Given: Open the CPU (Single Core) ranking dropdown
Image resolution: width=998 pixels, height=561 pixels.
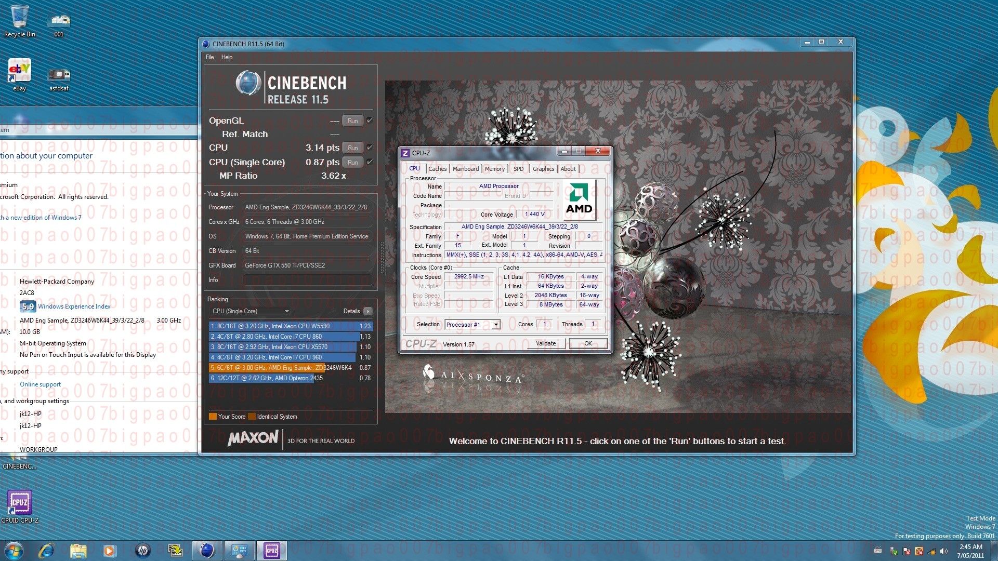Looking at the screenshot, I should coord(249,311).
